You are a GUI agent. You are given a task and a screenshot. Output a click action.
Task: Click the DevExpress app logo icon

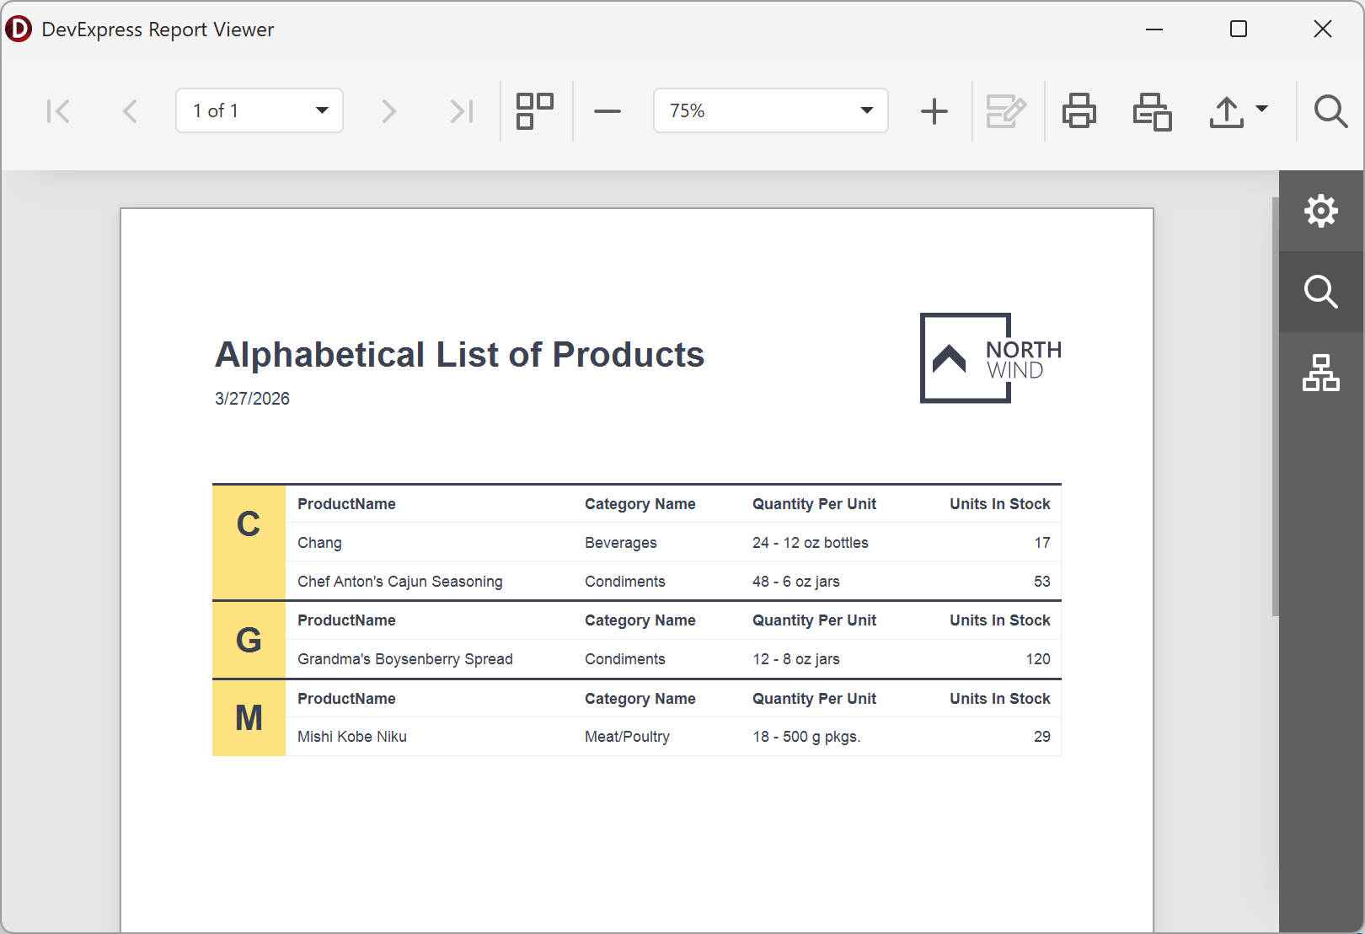[19, 29]
